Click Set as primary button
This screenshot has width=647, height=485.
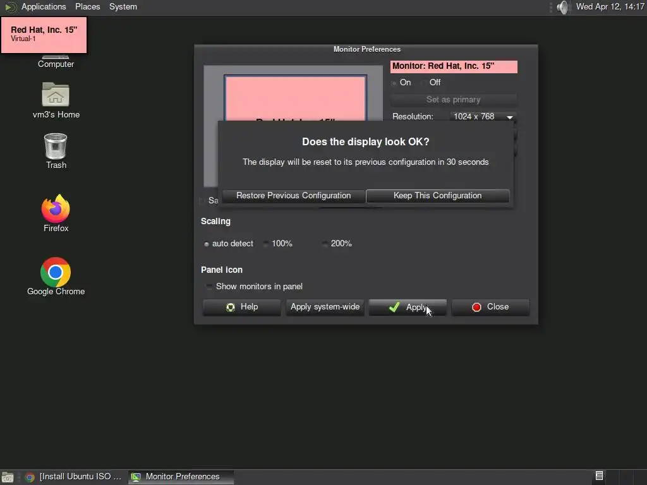click(x=453, y=99)
